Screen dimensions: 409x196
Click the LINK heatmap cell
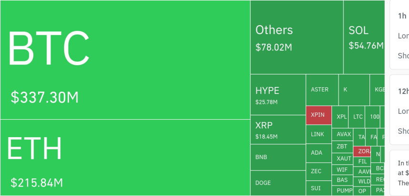point(318,134)
